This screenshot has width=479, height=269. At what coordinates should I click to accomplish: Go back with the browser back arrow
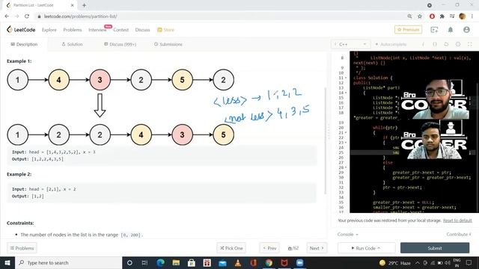pos(7,16)
